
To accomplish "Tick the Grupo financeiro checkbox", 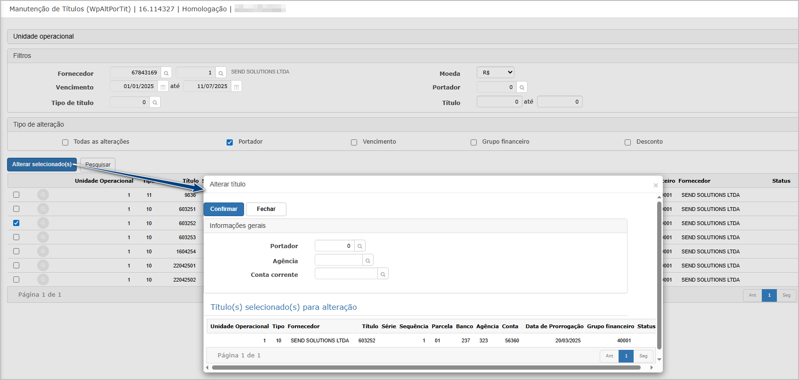I will point(473,142).
